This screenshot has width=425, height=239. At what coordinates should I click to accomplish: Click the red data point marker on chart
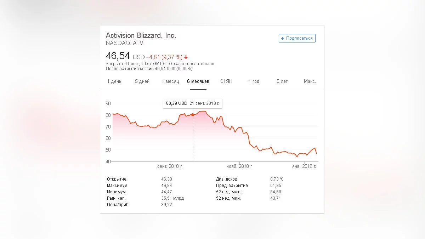pyautogui.click(x=193, y=114)
